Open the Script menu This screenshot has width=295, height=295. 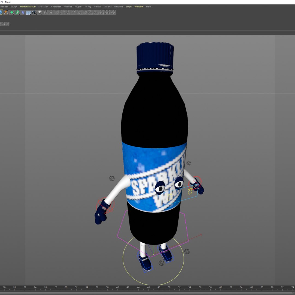pos(129,7)
